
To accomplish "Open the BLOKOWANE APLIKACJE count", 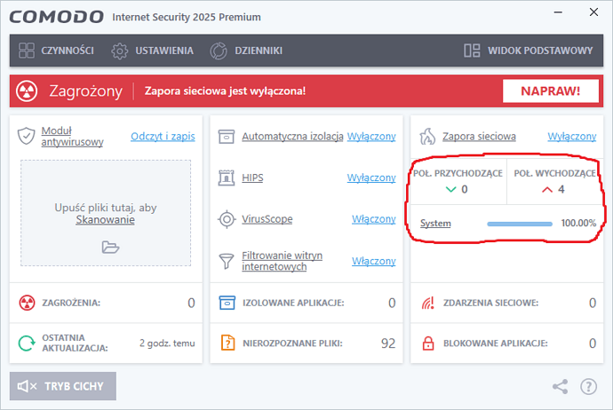I will click(593, 343).
